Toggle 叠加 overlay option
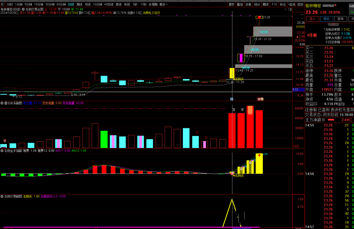Viewport: 354px width, 229px height. click(x=240, y=5)
